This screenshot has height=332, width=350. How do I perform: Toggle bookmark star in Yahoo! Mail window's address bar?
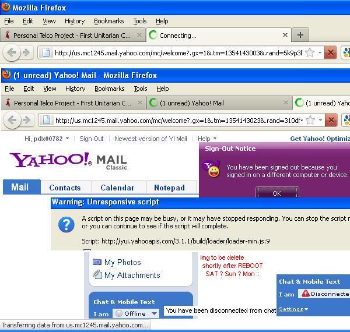(x=311, y=121)
